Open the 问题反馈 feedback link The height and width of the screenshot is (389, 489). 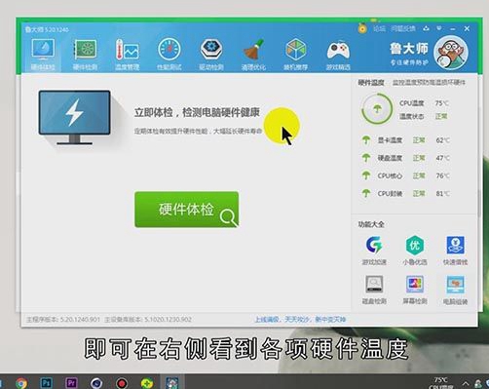pyautogui.click(x=403, y=29)
